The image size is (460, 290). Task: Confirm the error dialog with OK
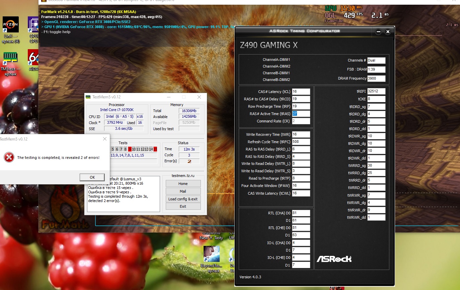pyautogui.click(x=92, y=177)
